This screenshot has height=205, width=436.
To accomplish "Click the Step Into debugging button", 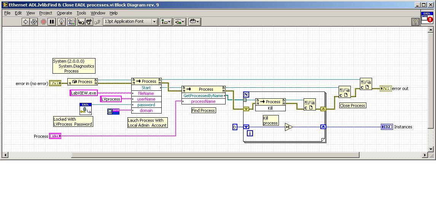I will click(x=81, y=22).
